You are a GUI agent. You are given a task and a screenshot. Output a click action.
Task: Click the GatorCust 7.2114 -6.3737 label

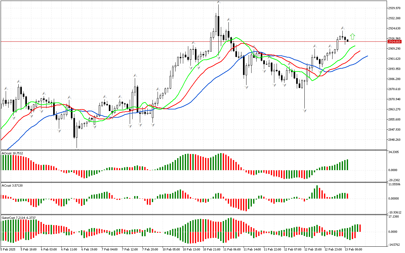coord(18,218)
